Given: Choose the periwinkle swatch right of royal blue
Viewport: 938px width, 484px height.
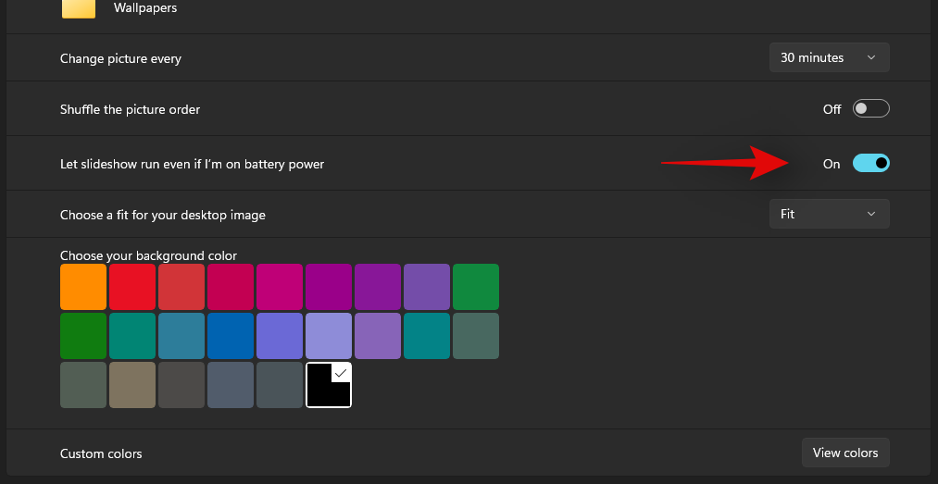Looking at the screenshot, I should point(280,336).
